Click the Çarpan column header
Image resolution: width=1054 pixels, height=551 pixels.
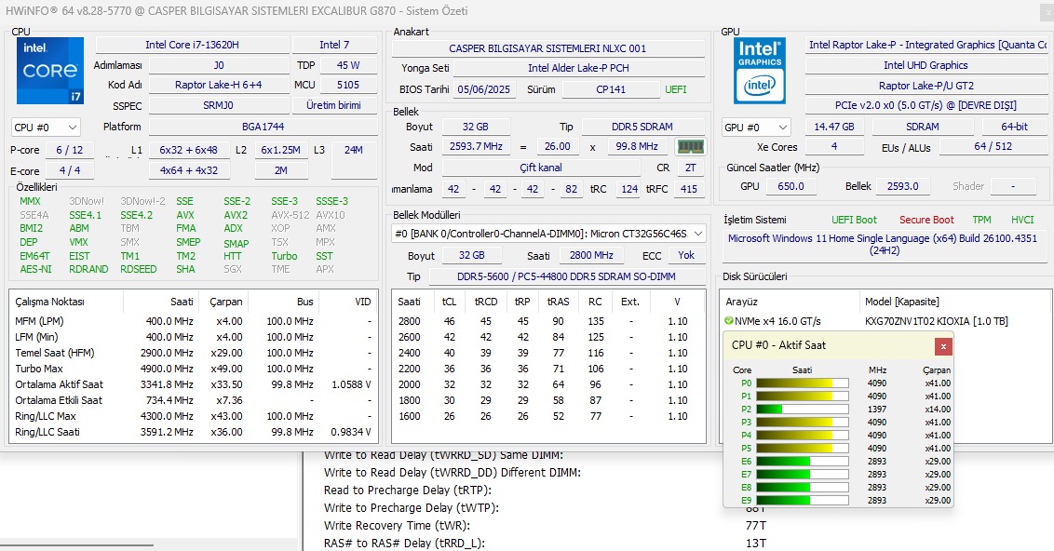tap(226, 302)
